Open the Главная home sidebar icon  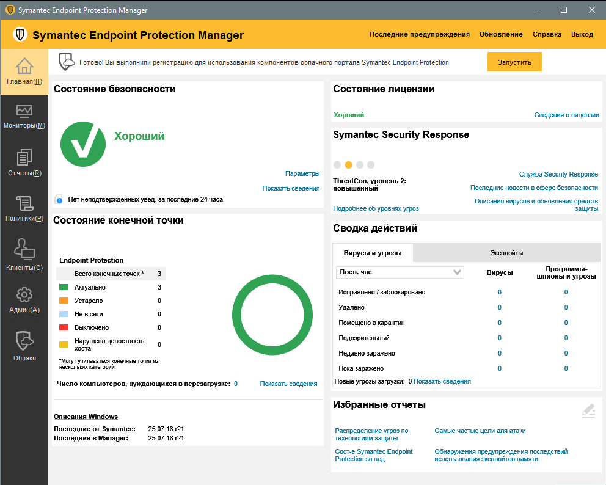click(x=24, y=66)
